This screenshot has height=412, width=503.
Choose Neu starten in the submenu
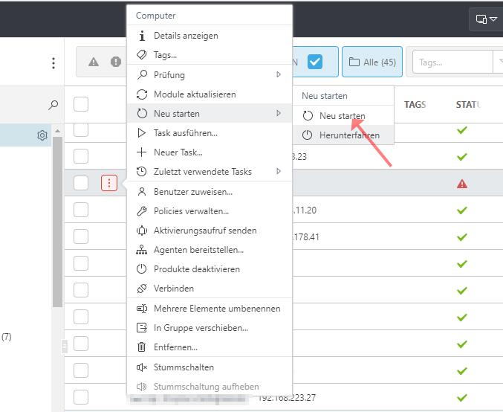click(343, 116)
